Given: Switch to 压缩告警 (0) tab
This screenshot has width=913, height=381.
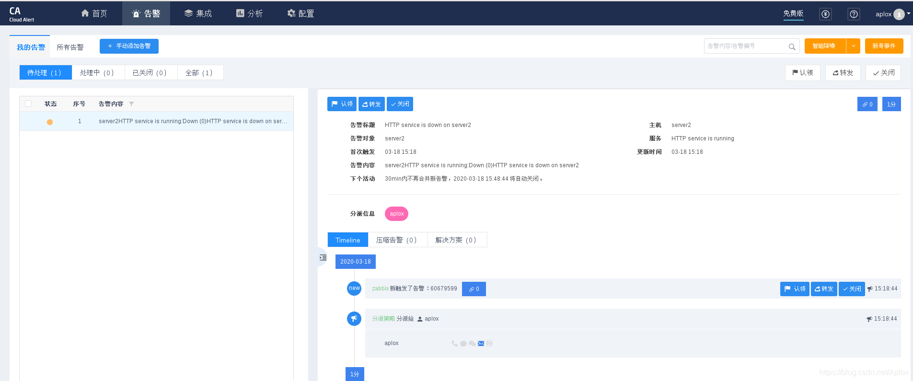Looking at the screenshot, I should coord(397,240).
